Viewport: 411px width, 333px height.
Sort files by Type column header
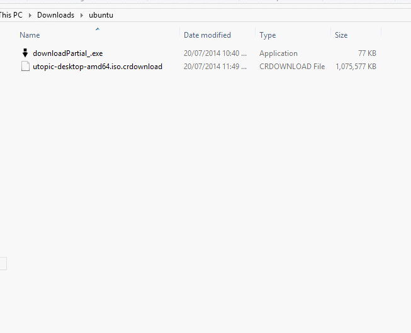(x=267, y=35)
